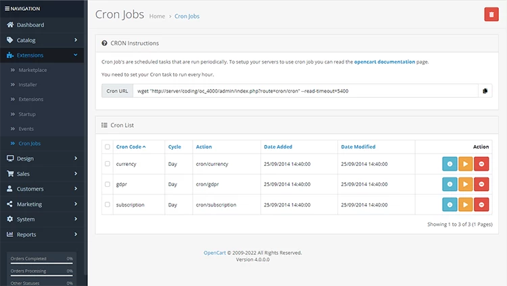Click the red trash delete button

point(491,15)
